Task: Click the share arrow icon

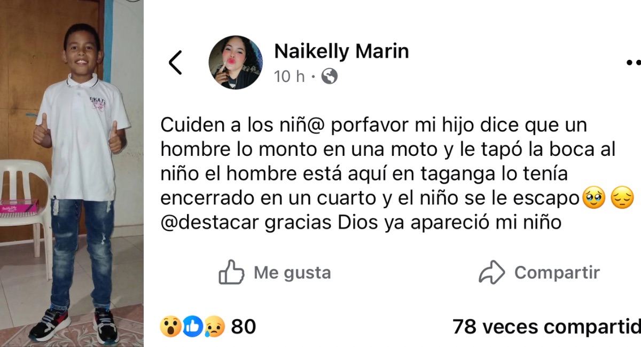Action: (x=491, y=273)
